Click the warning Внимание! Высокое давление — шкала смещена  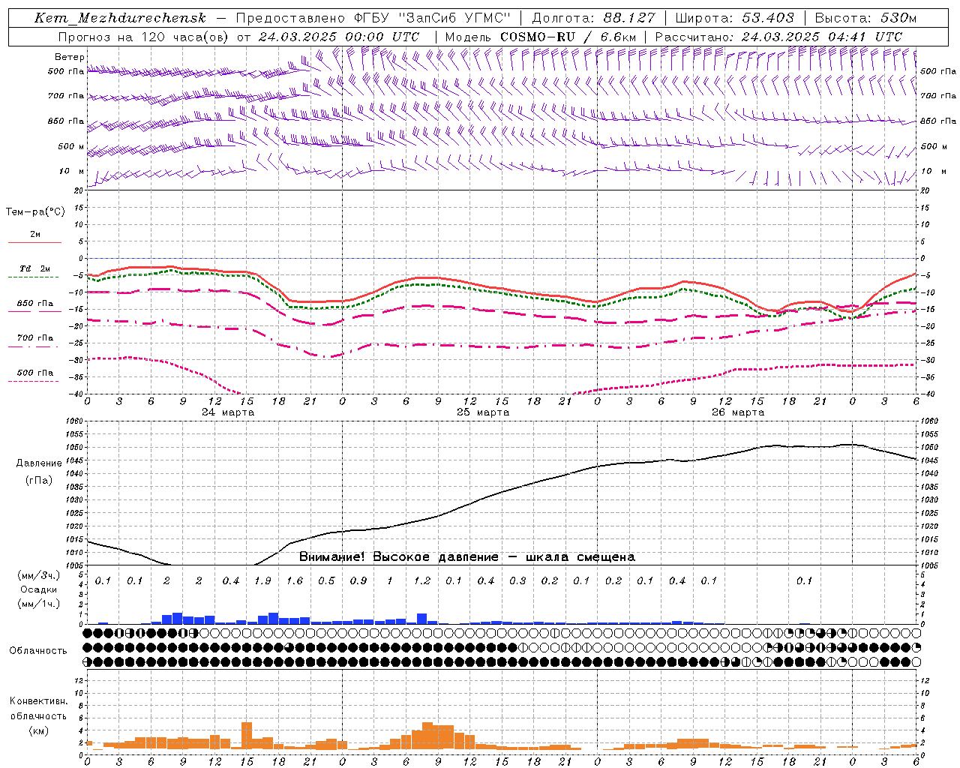point(467,556)
